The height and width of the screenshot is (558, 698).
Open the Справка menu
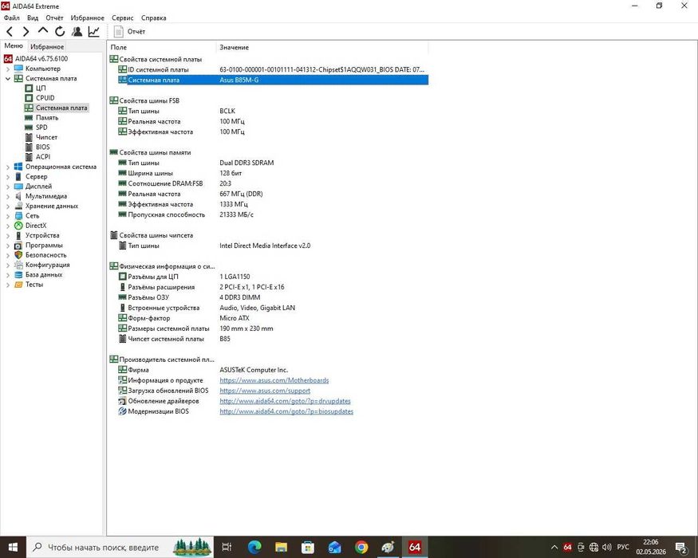coord(154,18)
